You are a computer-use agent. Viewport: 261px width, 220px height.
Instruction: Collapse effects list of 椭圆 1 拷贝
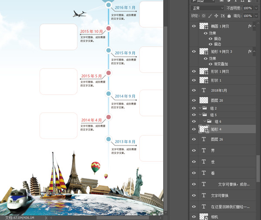254,26
